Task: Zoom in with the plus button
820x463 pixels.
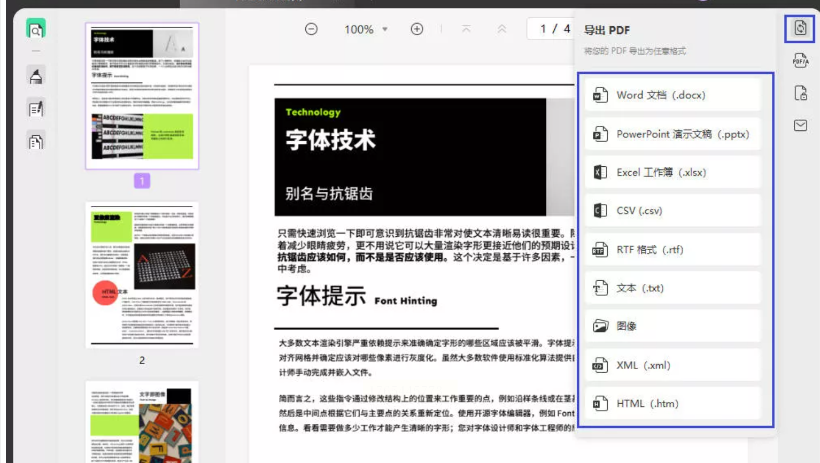Action: coord(417,29)
